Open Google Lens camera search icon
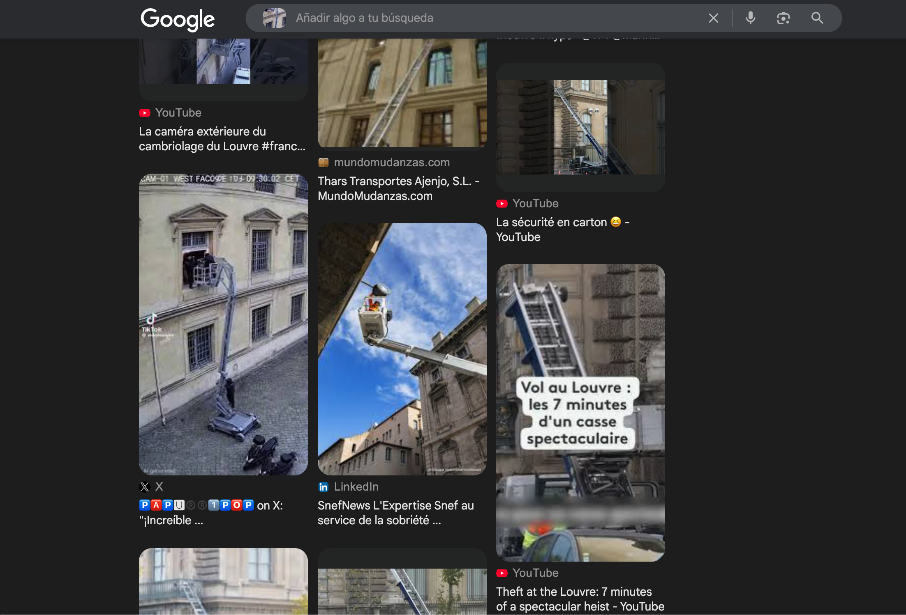This screenshot has height=615, width=906. [x=783, y=18]
